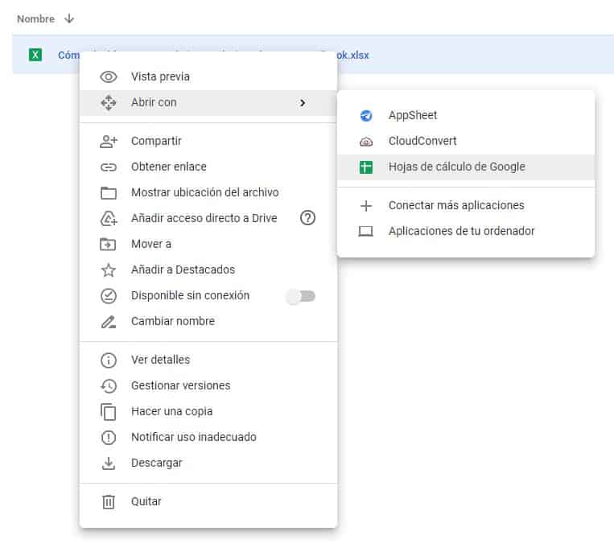Select Notificar uso inadecuado

coord(208,438)
